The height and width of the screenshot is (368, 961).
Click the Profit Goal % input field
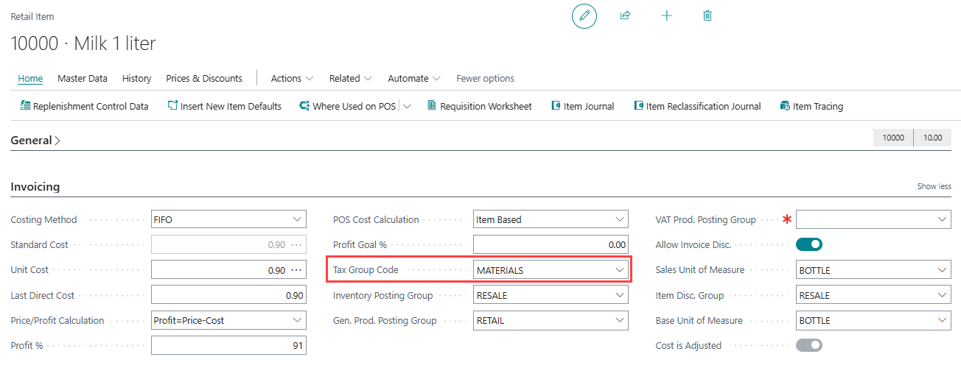click(551, 244)
